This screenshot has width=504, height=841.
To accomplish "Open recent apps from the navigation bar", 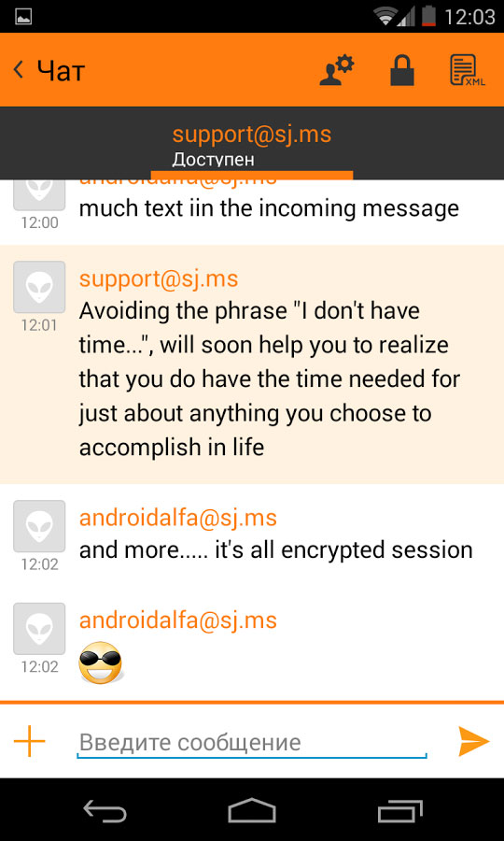I will click(x=399, y=809).
